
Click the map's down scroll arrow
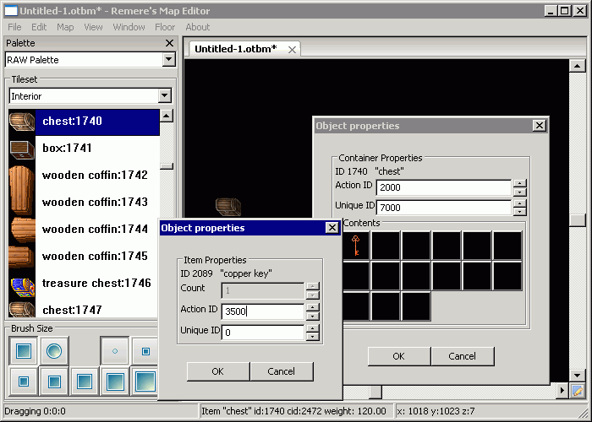coord(577,376)
